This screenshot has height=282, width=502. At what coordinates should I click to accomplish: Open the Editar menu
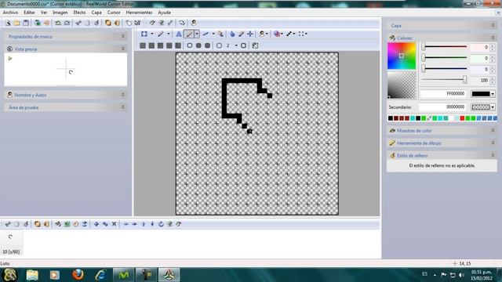(29, 13)
